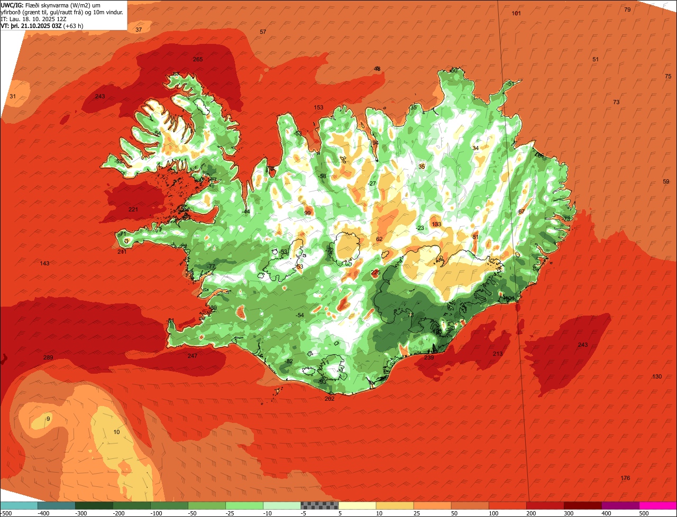Screen dimensions: 677x517
Task: Click the '176' value in the lower right
Action: (625, 478)
